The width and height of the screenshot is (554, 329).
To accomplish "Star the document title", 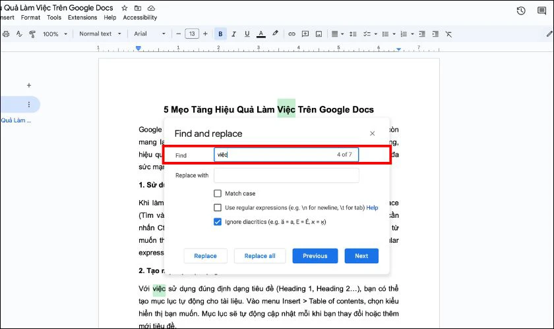I will pos(125,8).
